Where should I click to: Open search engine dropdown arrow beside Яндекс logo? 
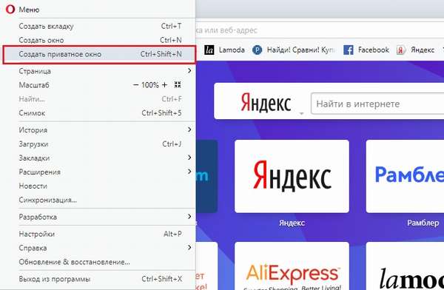(302, 113)
